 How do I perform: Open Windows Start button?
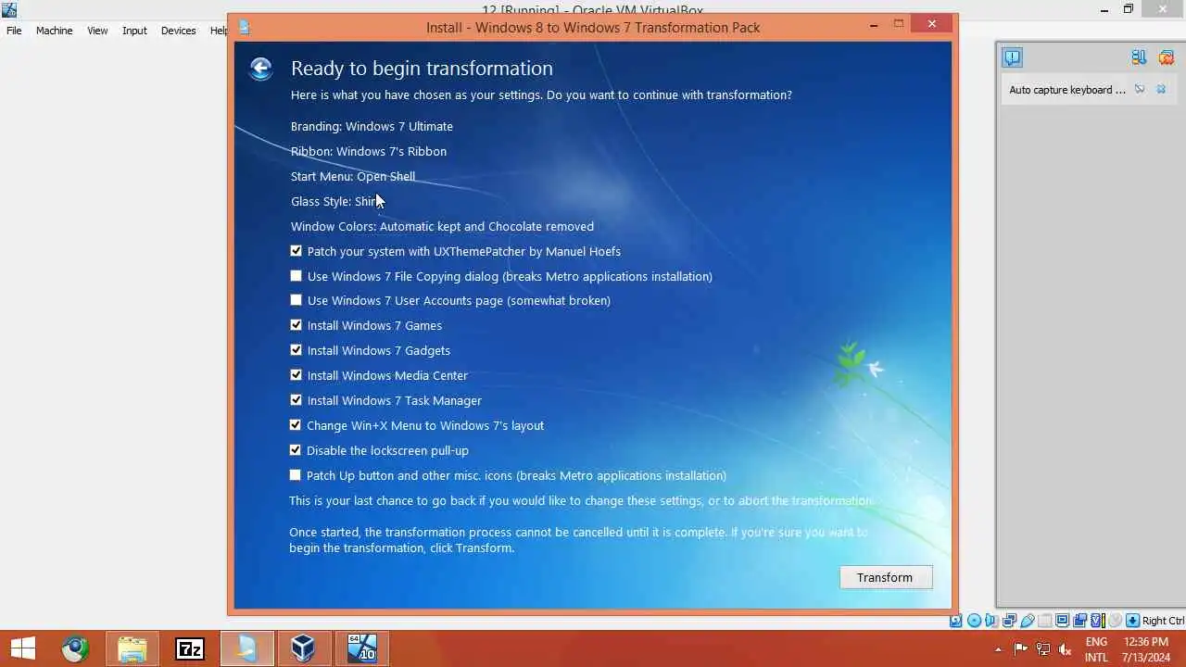22,648
